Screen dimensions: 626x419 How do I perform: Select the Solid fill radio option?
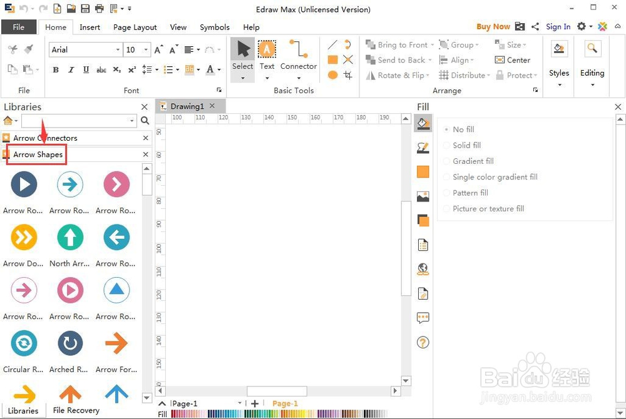pyautogui.click(x=447, y=145)
